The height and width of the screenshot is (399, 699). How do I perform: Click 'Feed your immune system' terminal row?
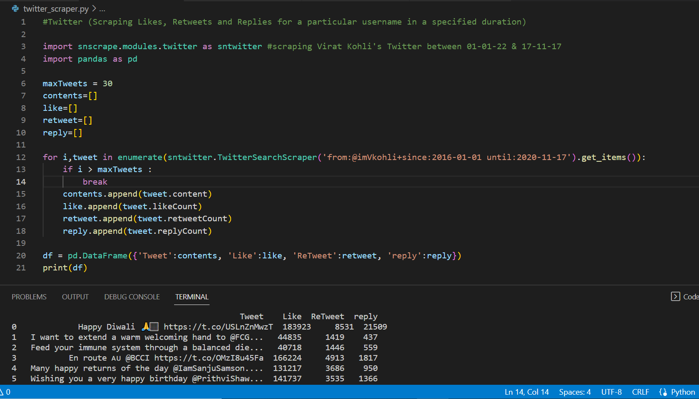click(194, 347)
